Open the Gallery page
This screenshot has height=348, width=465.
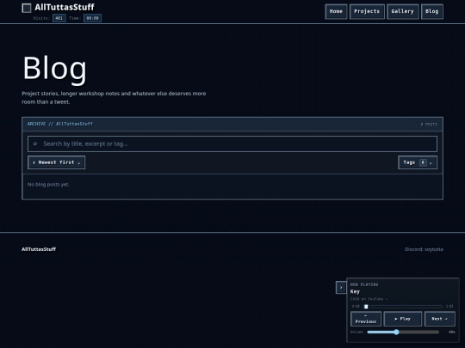coord(403,11)
